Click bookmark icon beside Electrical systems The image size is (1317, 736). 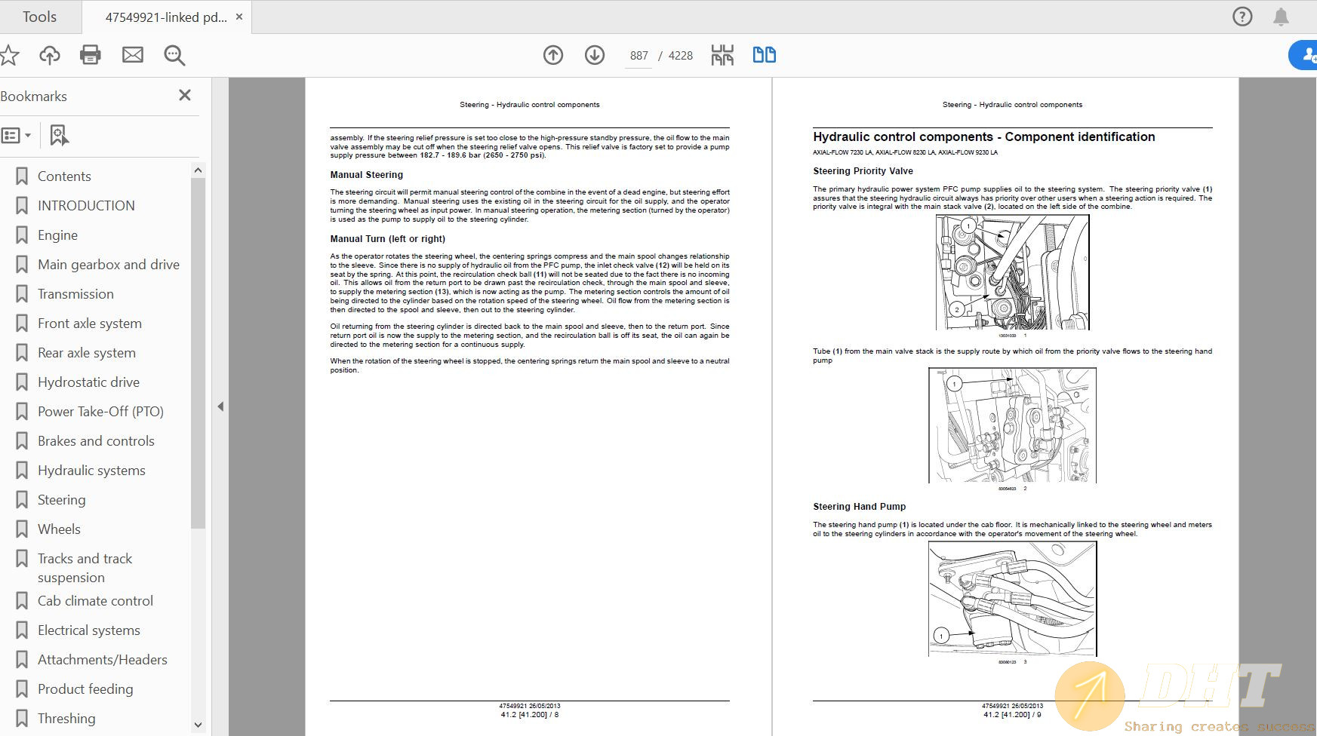(x=22, y=630)
